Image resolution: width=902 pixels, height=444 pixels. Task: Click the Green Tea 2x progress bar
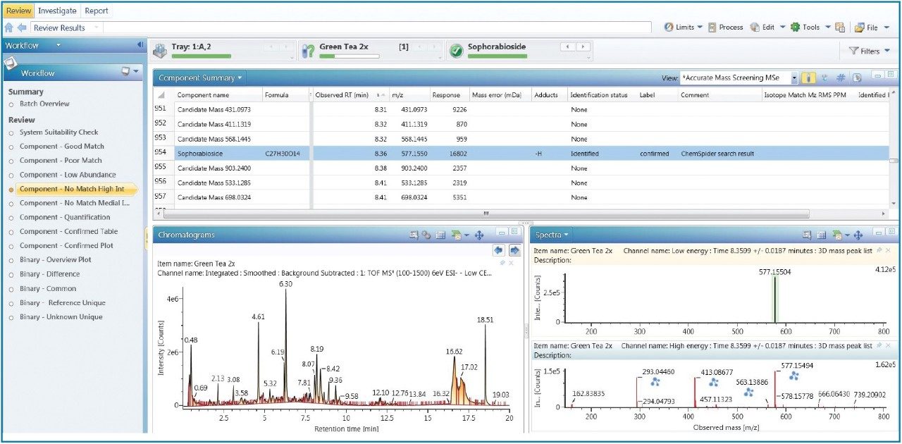pyautogui.click(x=349, y=56)
